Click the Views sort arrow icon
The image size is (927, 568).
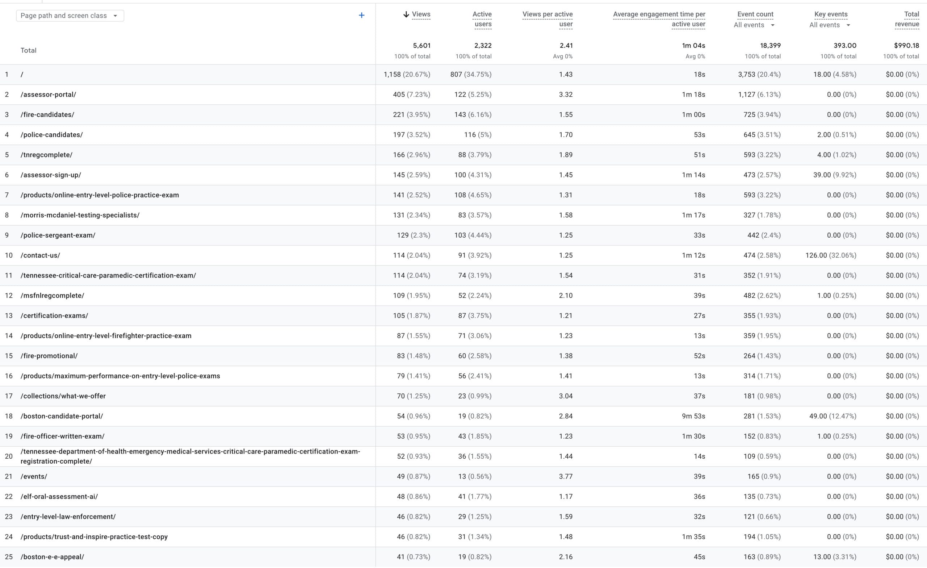click(x=406, y=14)
